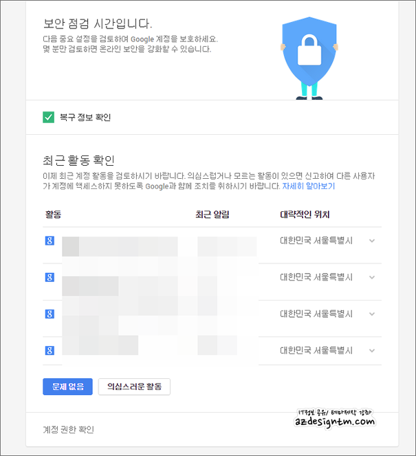Click the Google icon in third activity row
The height and width of the screenshot is (456, 416).
(50, 314)
